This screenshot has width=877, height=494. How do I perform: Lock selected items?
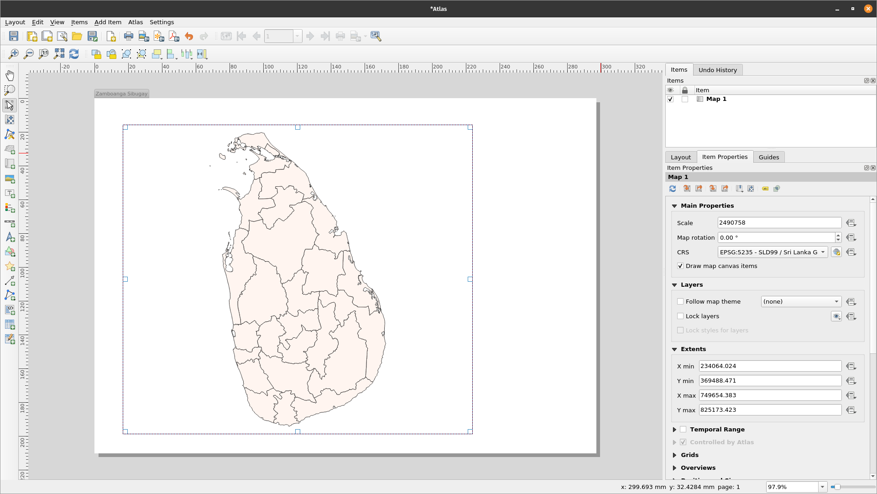click(x=96, y=54)
